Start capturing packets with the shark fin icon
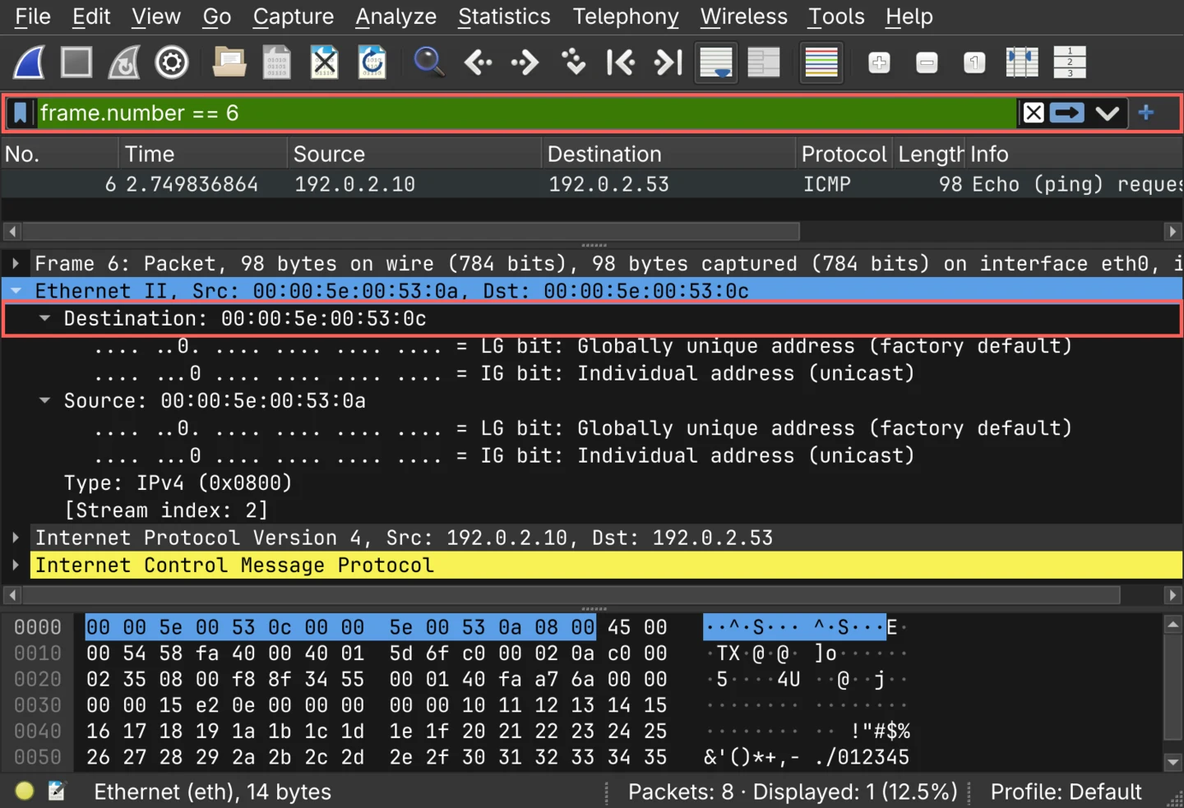Image resolution: width=1184 pixels, height=808 pixels. tap(29, 62)
